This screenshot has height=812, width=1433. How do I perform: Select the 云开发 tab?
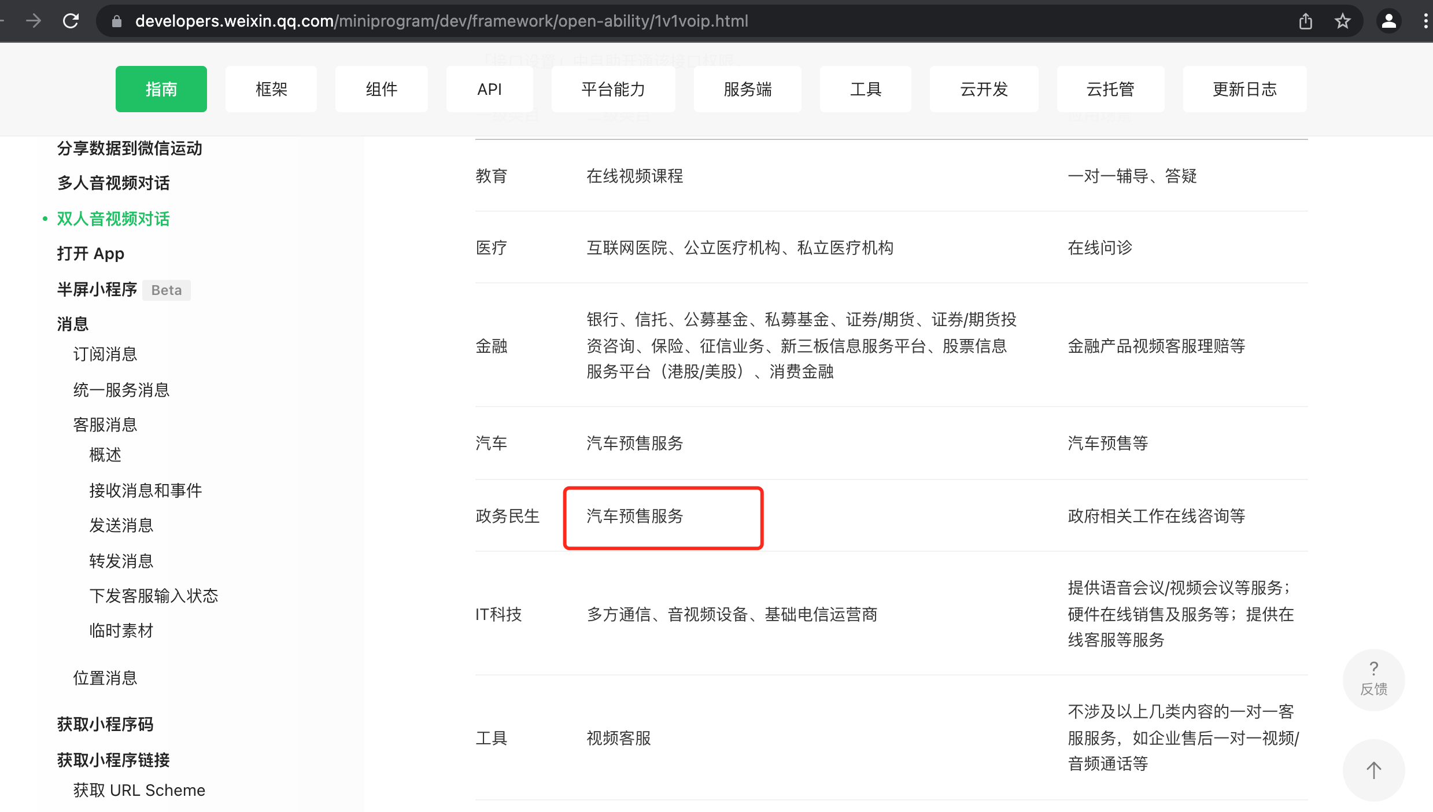pyautogui.click(x=984, y=89)
